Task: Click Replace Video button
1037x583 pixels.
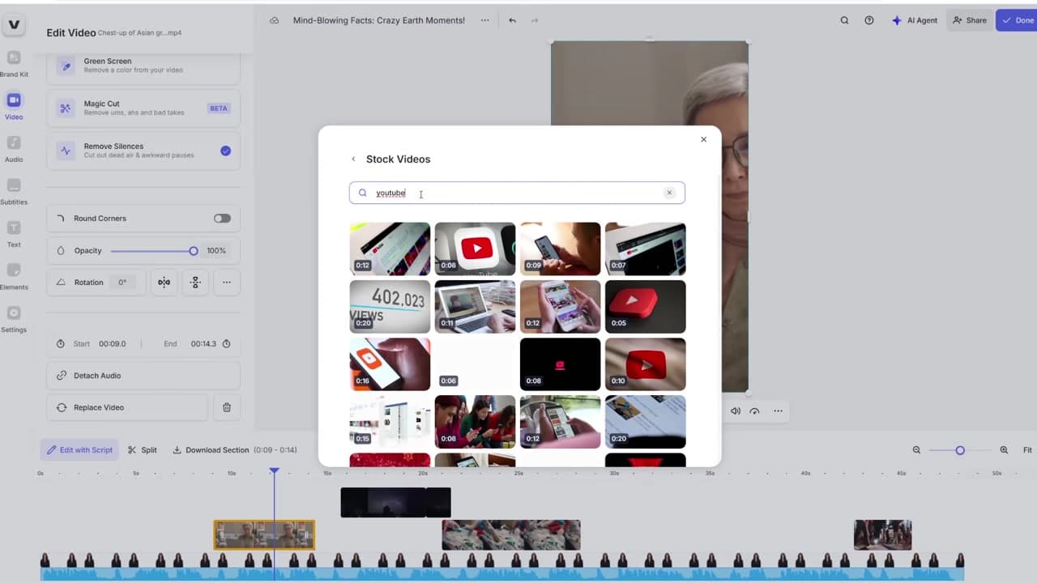Action: coord(127,407)
